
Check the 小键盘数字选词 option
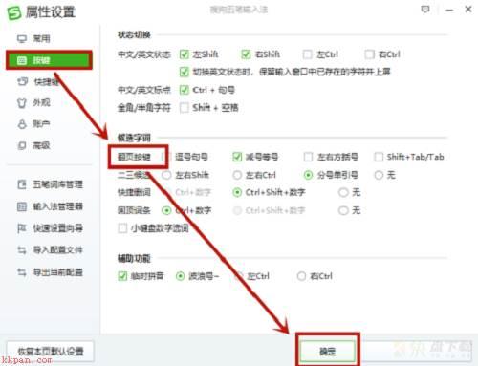coord(122,228)
